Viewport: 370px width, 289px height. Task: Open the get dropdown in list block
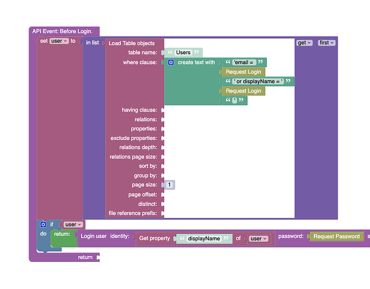305,43
